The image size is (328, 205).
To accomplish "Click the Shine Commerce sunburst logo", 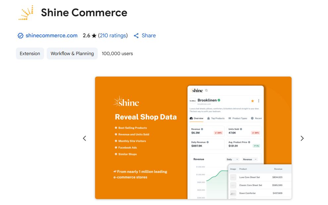I will (x=26, y=13).
